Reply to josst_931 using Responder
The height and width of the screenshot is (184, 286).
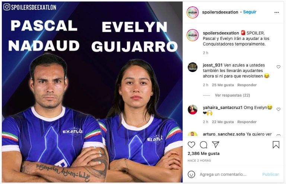[247, 85]
